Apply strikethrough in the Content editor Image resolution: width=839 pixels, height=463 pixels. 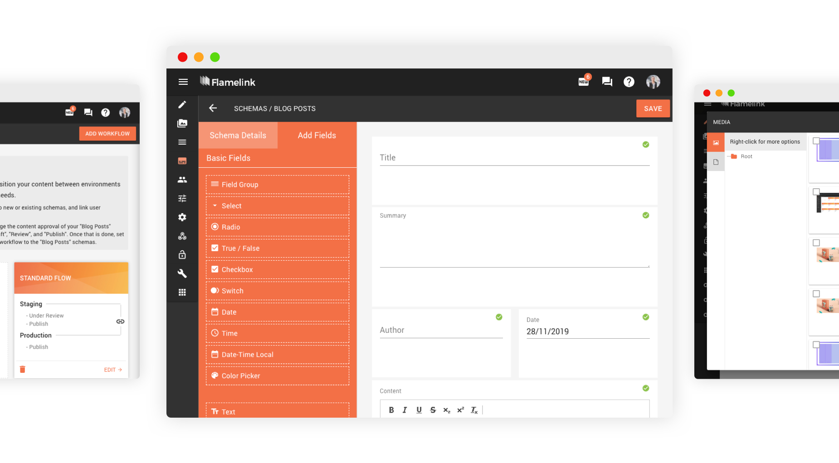point(433,410)
